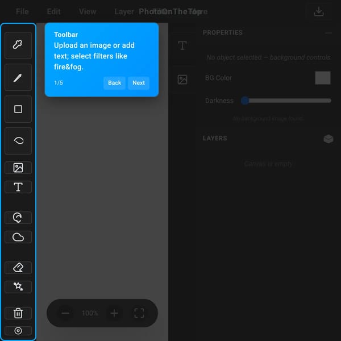This screenshot has height=341, width=341.
Task: Select the eraser tool
Action: click(18, 268)
